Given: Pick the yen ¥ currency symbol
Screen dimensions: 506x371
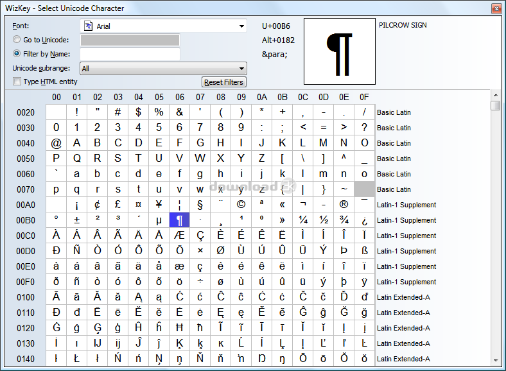Looking at the screenshot, I should coord(159,205).
